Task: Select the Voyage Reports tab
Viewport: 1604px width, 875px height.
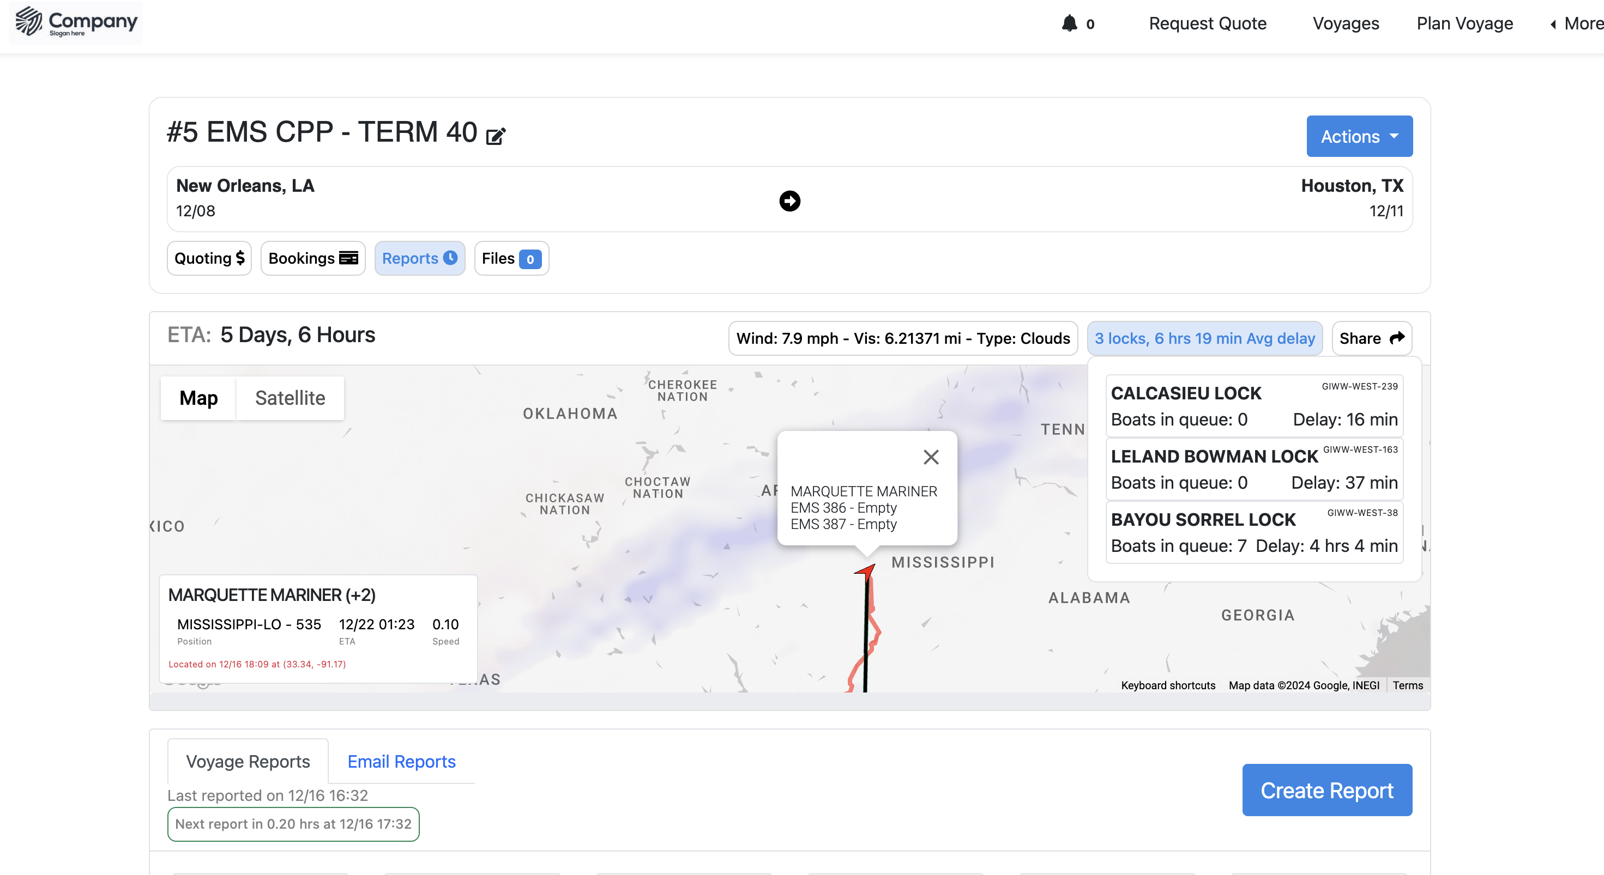Action: [x=248, y=762]
